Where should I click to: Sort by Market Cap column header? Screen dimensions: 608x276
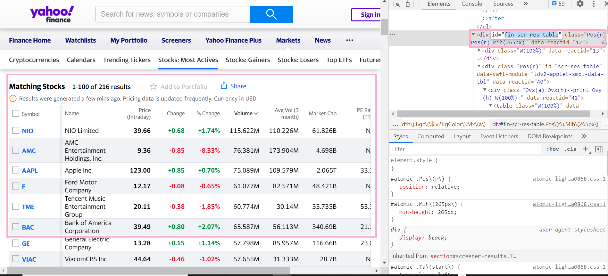(322, 113)
